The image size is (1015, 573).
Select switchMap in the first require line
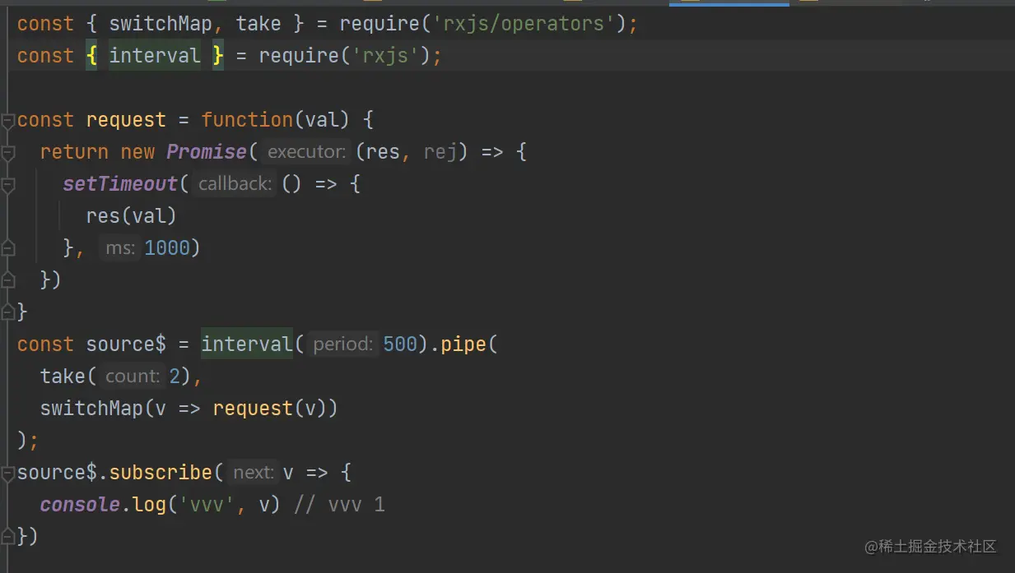[x=160, y=24]
